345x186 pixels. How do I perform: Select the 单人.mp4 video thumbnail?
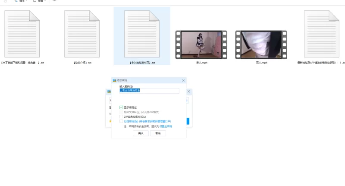click(201, 45)
